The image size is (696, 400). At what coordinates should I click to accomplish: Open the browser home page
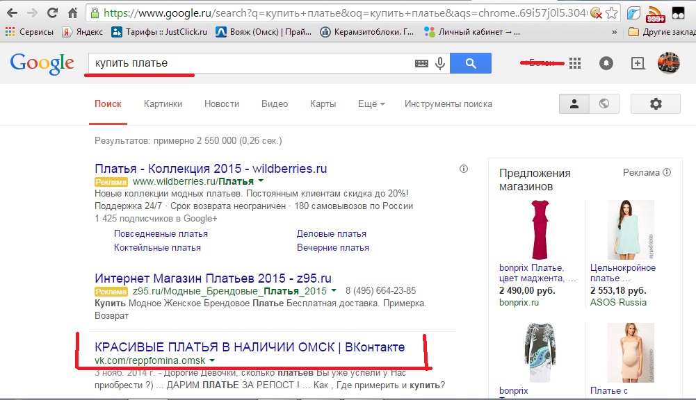[73, 13]
